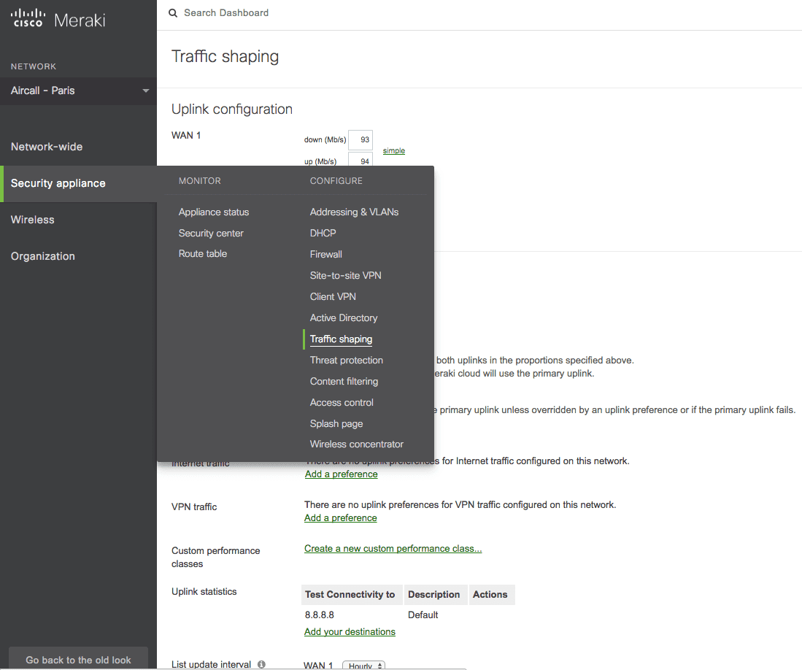
Task: Switch to simple uplink view link
Action: coord(394,150)
